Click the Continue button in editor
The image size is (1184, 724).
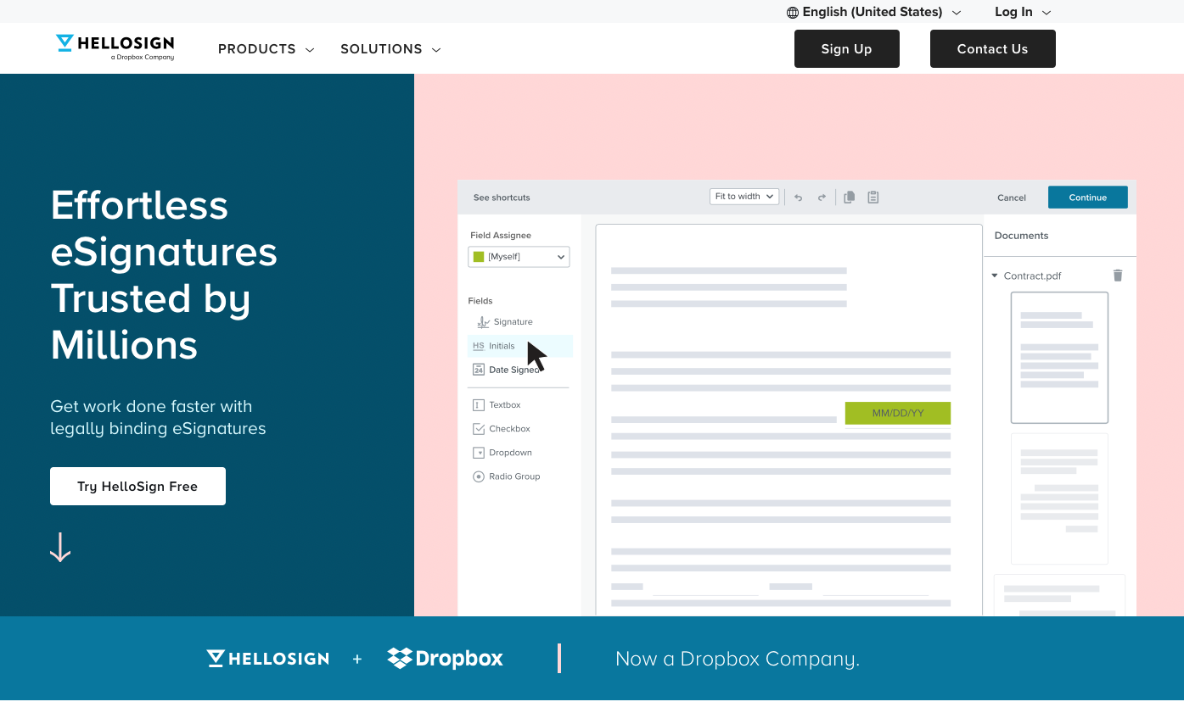[1088, 198]
